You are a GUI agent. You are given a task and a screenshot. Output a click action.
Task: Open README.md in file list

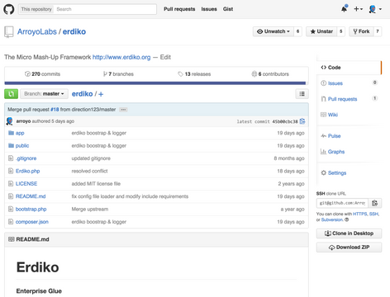coord(31,196)
